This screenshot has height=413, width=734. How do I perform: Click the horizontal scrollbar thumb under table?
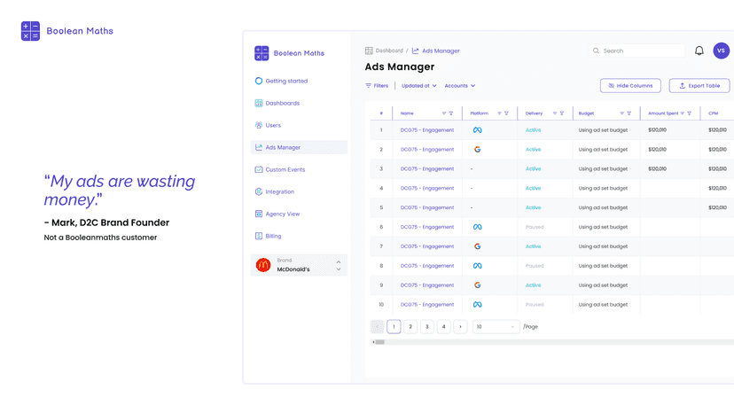pos(379,342)
